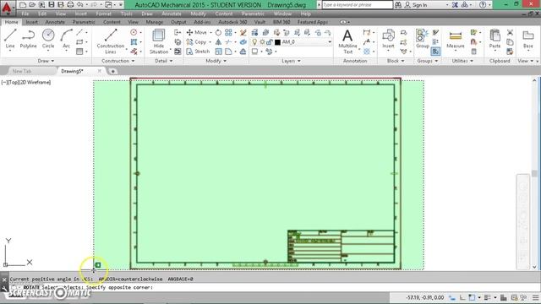Toggle lineweight display in status bar
541x304 pixels.
487,297
